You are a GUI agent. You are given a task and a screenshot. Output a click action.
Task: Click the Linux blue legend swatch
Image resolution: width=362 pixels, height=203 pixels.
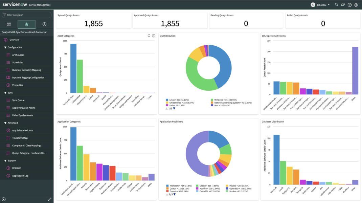tap(167, 100)
